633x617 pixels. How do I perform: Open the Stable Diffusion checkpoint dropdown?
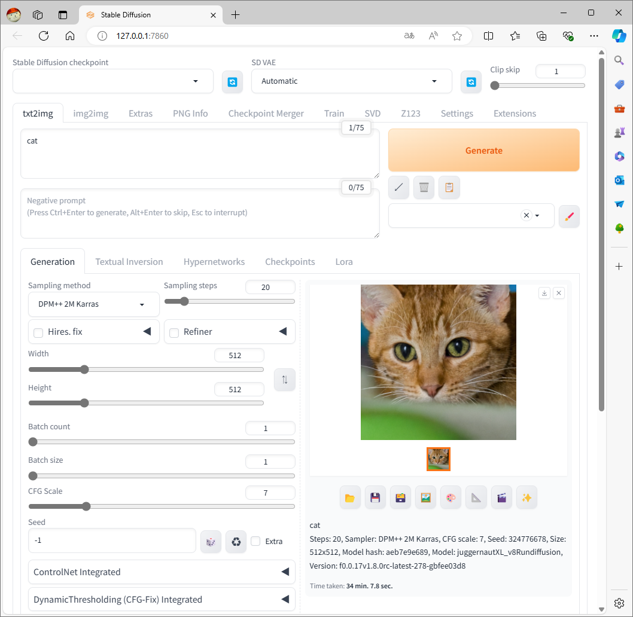pos(113,81)
